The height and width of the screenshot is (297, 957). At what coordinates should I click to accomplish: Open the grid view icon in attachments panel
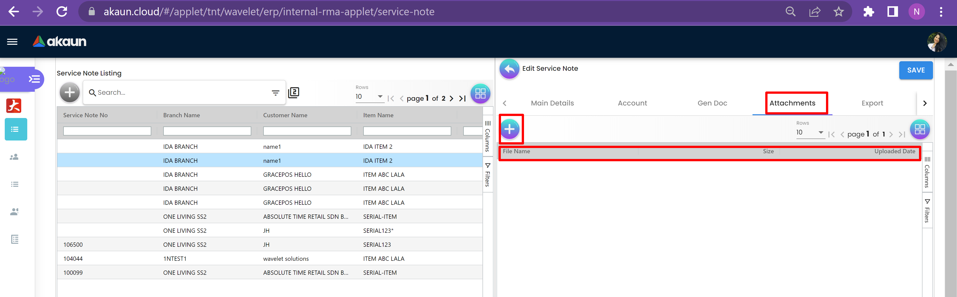[x=919, y=129]
